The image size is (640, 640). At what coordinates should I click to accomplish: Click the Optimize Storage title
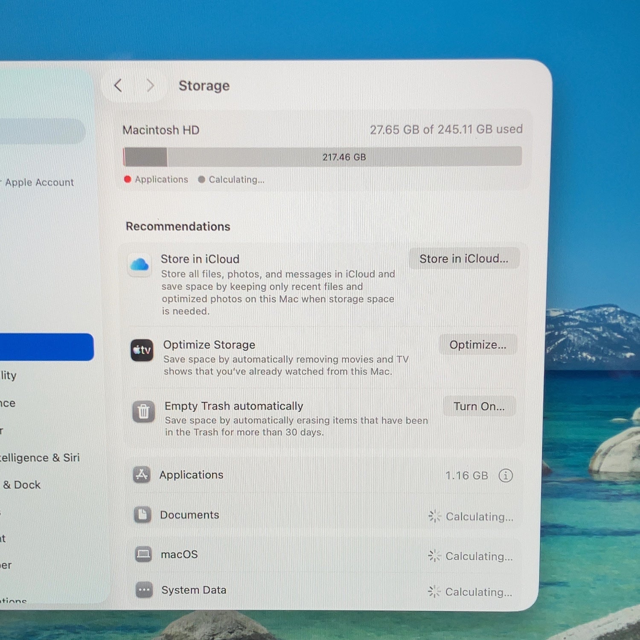(x=209, y=345)
